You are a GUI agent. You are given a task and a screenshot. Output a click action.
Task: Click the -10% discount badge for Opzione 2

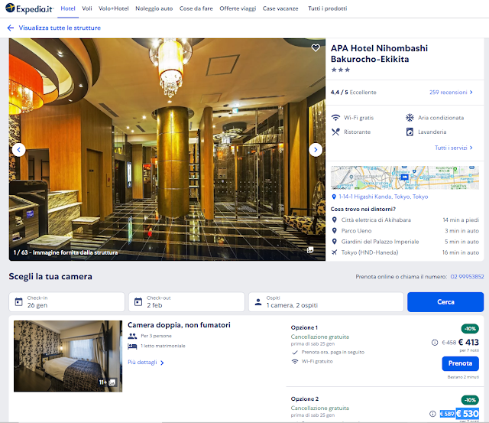tap(470, 399)
